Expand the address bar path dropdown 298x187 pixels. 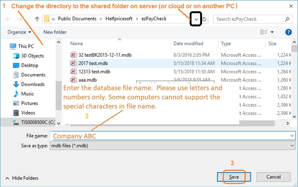[x=196, y=19]
